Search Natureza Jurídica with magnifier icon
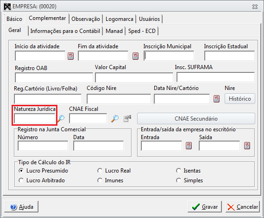 pos(61,119)
